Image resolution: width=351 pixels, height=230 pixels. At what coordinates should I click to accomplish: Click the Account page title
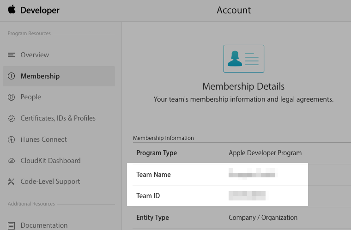click(234, 10)
